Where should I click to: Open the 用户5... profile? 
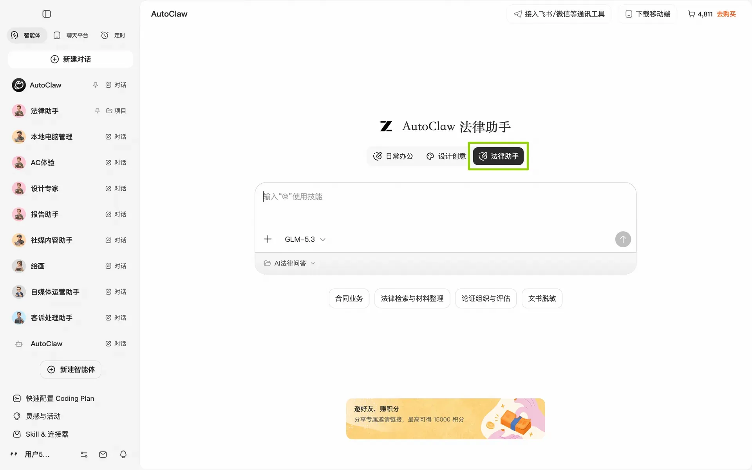31,454
